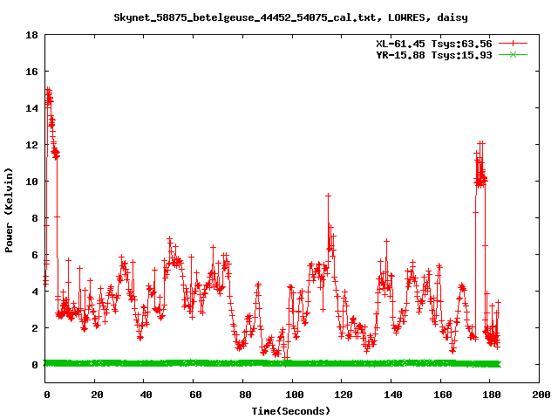This screenshot has height=419, width=558.
Task: Click y-axis tick label 16
Action: [x=31, y=72]
